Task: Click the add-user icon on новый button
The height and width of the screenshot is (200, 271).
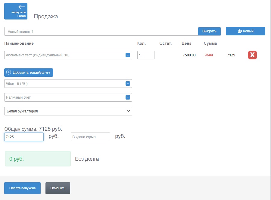Action: (x=240, y=31)
